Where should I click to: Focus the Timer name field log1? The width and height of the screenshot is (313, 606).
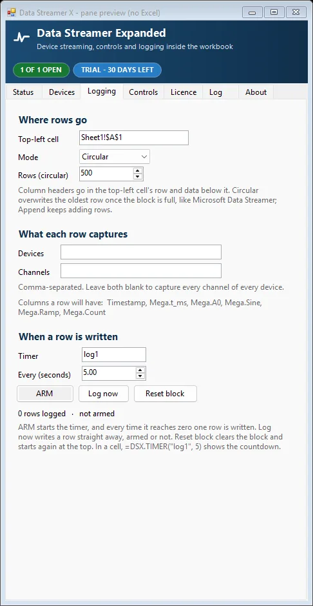(x=114, y=354)
